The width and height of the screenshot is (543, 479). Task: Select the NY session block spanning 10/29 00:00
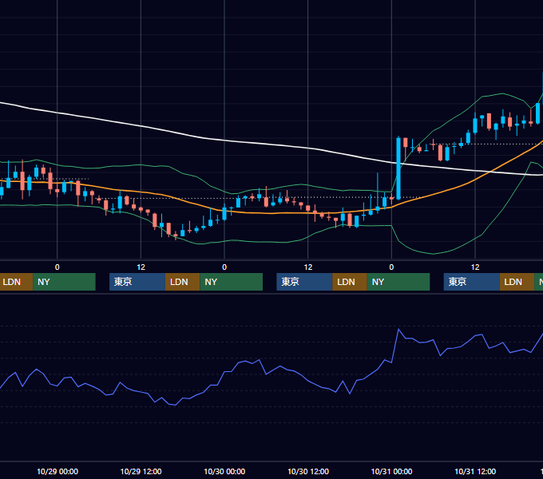[64, 282]
